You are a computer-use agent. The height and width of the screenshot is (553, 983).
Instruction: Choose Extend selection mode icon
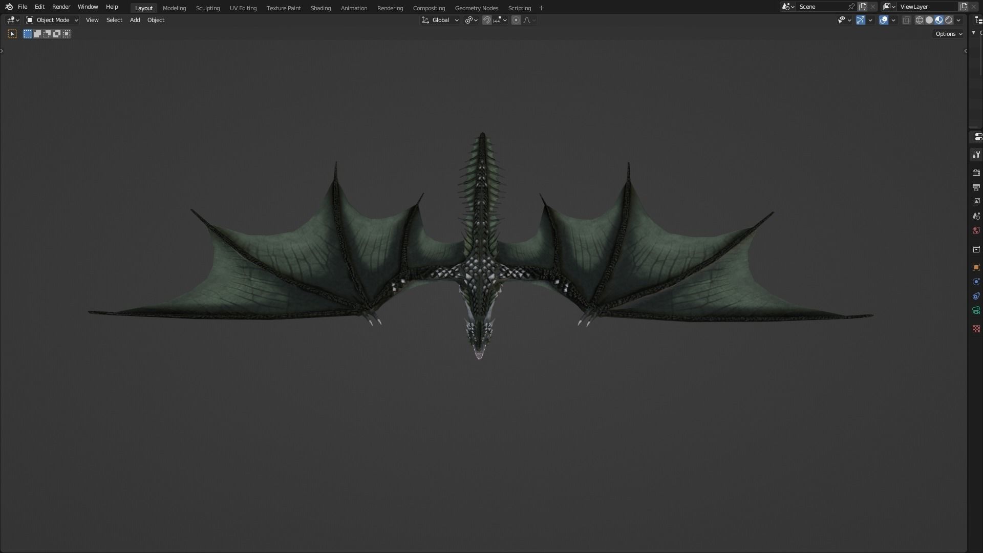37,34
